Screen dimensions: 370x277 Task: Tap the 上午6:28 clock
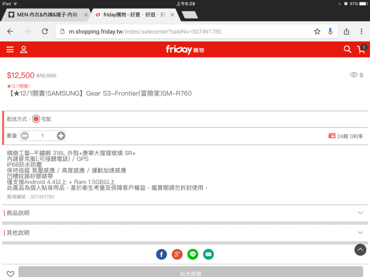[186, 4]
